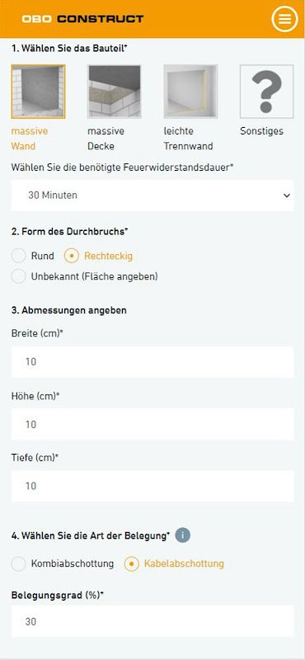
Task: Click the Belegungsgrad (%) input field
Action: point(152,621)
